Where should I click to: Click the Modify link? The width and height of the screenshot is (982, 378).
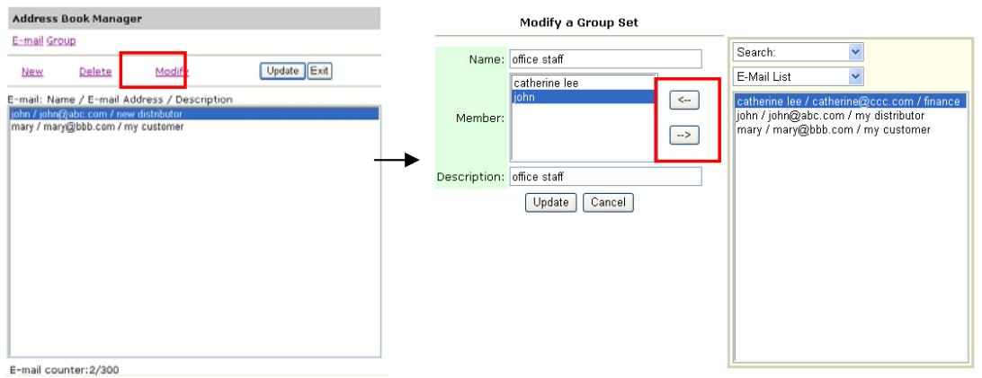click(x=172, y=71)
